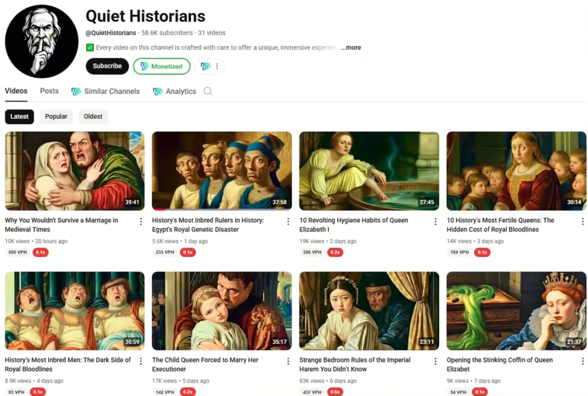This screenshot has height=396, width=588.
Task: Select the Latest sort filter chip
Action: [20, 117]
